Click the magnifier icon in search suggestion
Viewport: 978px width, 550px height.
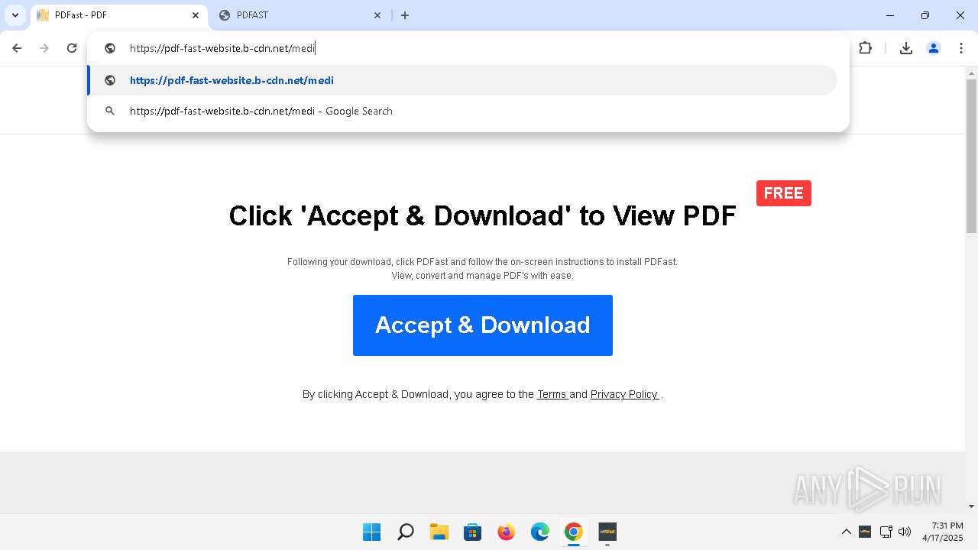110,111
